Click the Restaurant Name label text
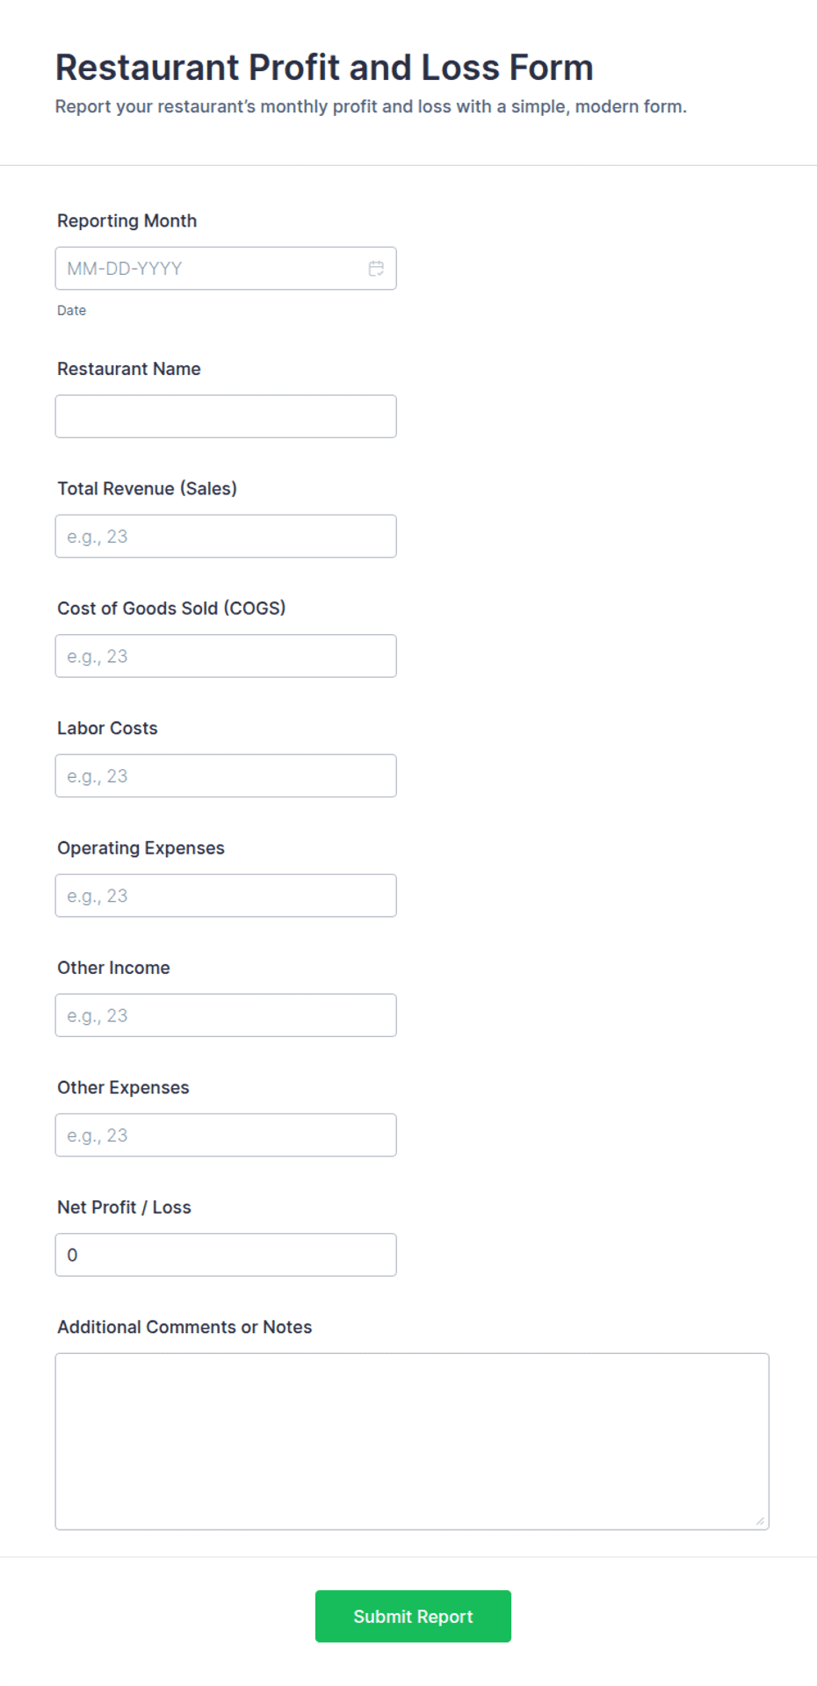817x1686 pixels. (x=129, y=369)
